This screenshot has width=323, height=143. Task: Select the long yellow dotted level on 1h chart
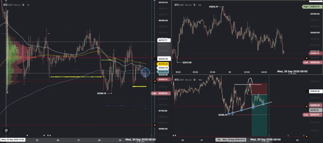point(76,77)
